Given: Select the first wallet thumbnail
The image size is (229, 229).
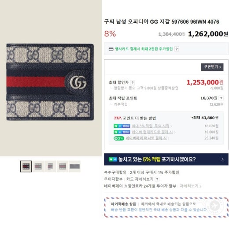Looking at the screenshot, I should pyautogui.click(x=26, y=166).
